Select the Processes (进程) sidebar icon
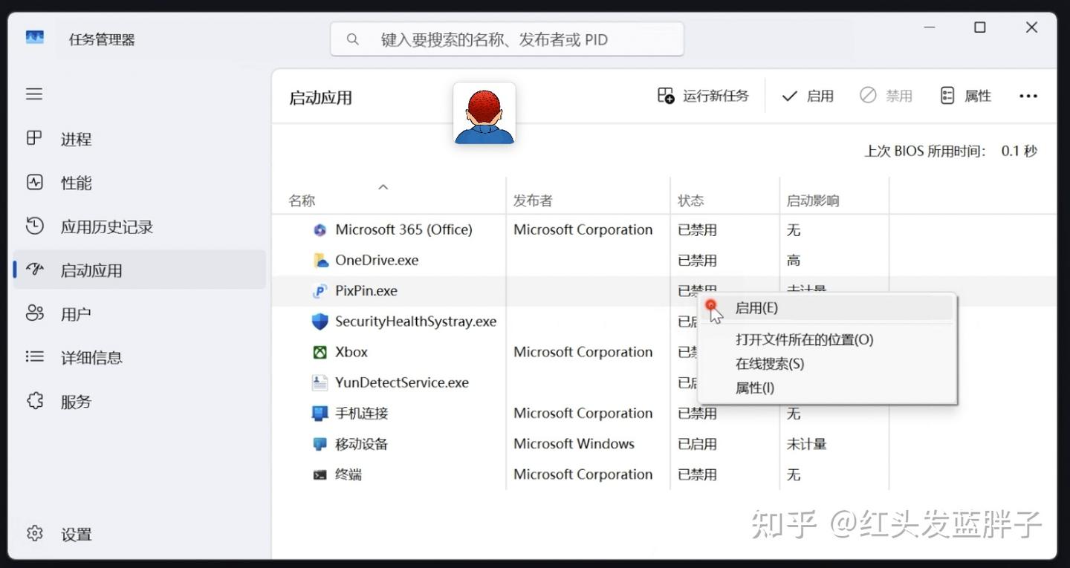Image resolution: width=1070 pixels, height=568 pixels. [34, 138]
